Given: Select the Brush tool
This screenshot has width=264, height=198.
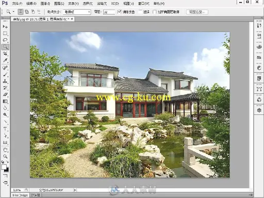Looking at the screenshot, I should pyautogui.click(x=5, y=74).
